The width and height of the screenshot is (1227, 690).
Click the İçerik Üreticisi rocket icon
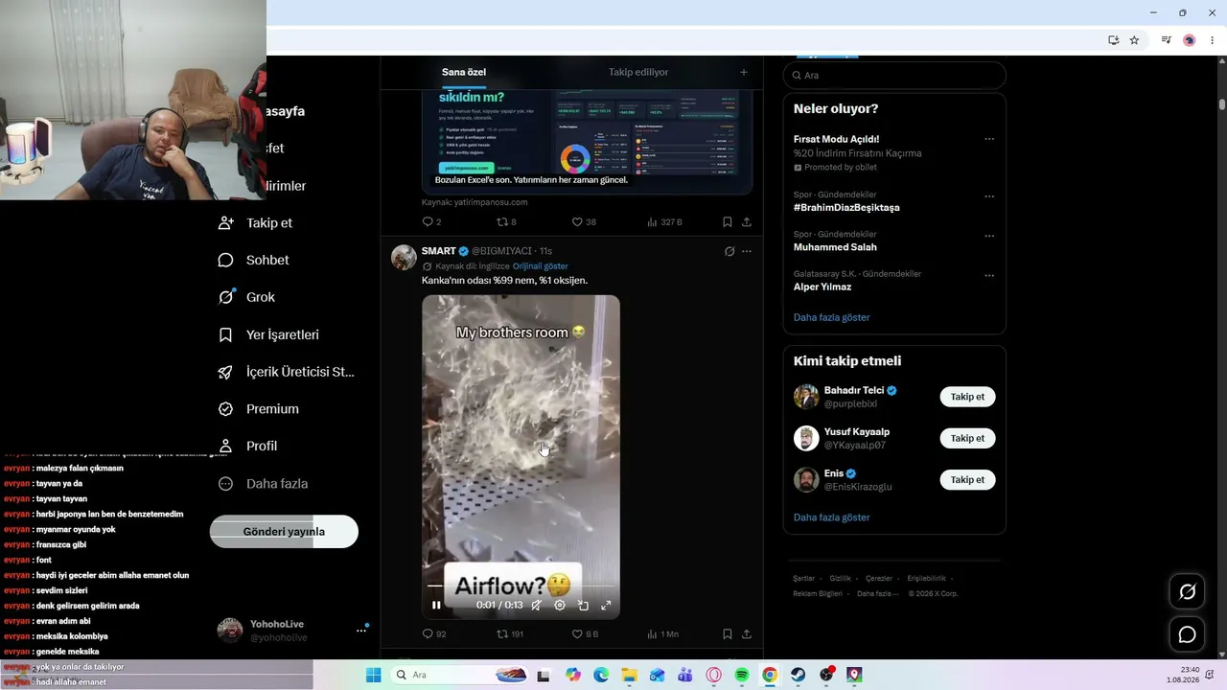[226, 372]
